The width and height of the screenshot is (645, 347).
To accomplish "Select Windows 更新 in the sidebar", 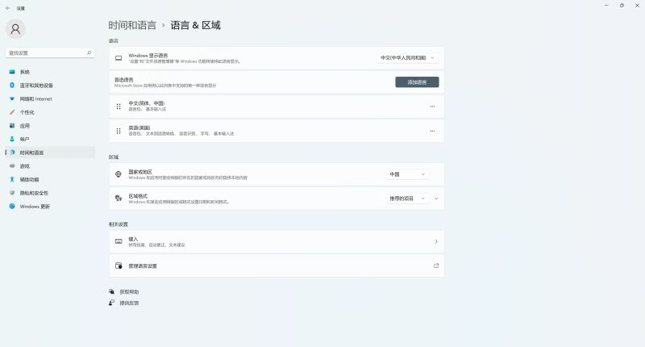I will pyautogui.click(x=50, y=207).
